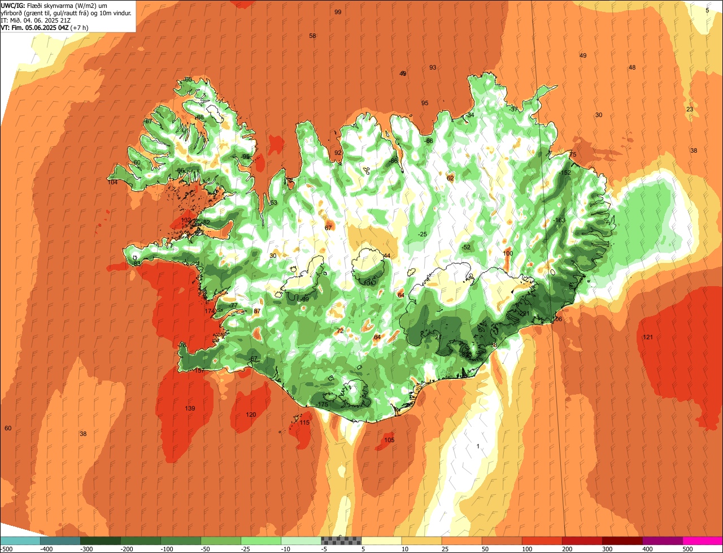Click the map value '72'
This screenshot has width=723, height=553.
click(340, 331)
